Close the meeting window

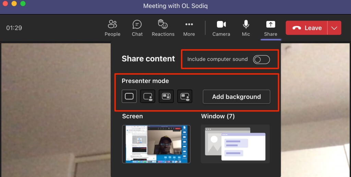[x=5, y=4]
